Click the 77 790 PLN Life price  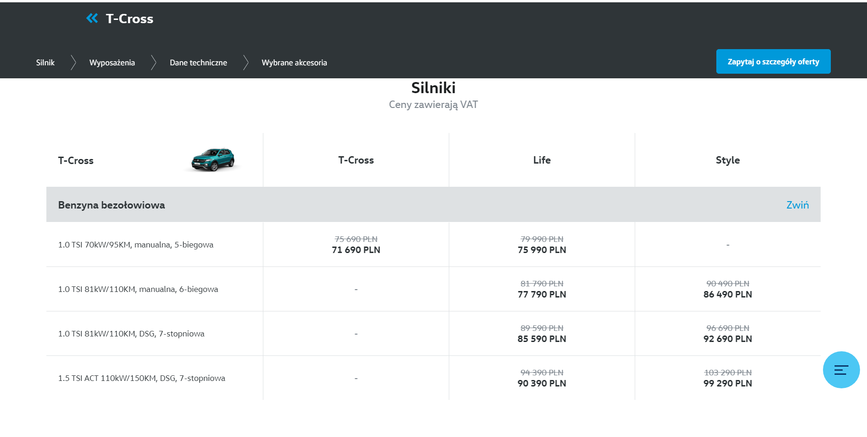[542, 294]
